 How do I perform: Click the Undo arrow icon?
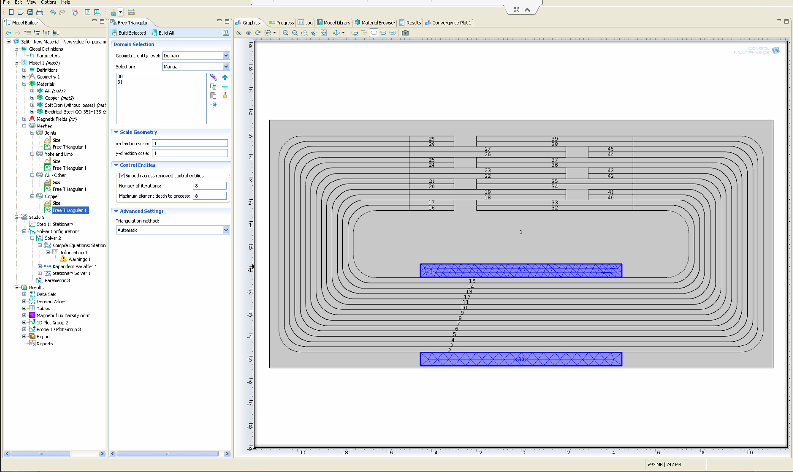click(53, 12)
